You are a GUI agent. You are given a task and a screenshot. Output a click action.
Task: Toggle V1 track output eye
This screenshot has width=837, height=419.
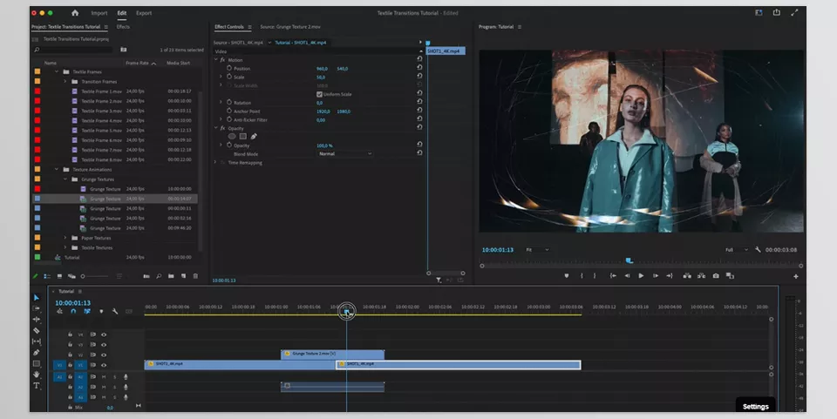click(x=104, y=365)
